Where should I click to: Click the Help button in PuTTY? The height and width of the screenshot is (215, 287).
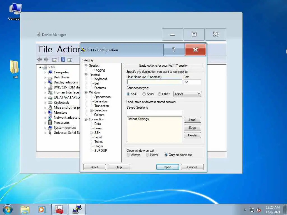tap(119, 167)
